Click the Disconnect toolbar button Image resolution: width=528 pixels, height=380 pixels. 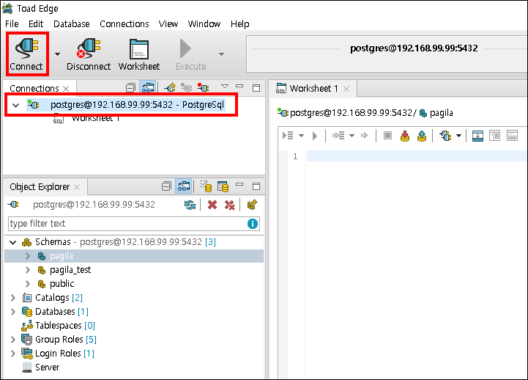coord(88,54)
